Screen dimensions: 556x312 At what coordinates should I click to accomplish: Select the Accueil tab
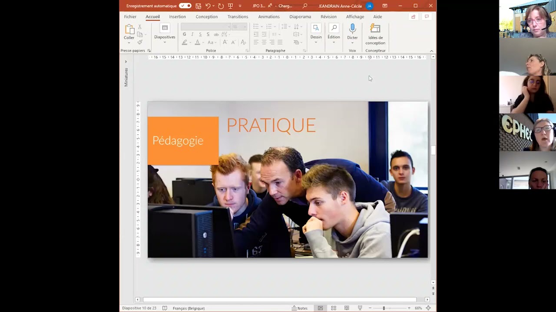(152, 16)
